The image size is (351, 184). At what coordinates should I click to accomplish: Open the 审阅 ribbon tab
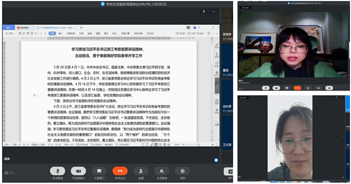(89, 33)
